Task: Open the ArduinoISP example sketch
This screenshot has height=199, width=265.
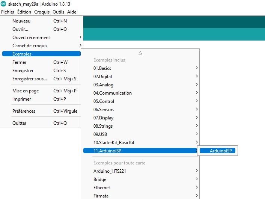Action: [217, 151]
